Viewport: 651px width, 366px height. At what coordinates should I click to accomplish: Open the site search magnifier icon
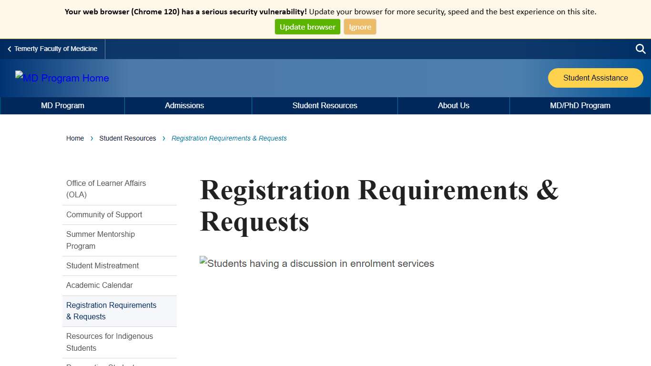(640, 49)
